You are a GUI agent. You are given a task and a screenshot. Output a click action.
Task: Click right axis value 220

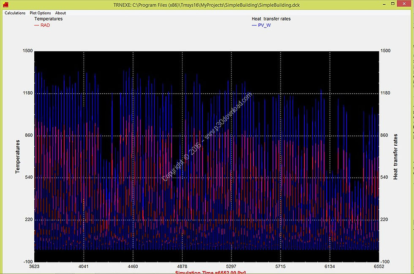(384, 220)
